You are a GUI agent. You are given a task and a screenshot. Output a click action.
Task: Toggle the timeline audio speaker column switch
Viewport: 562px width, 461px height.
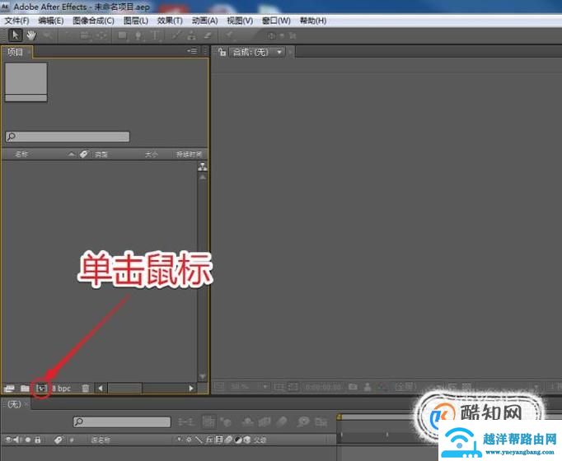(x=17, y=440)
